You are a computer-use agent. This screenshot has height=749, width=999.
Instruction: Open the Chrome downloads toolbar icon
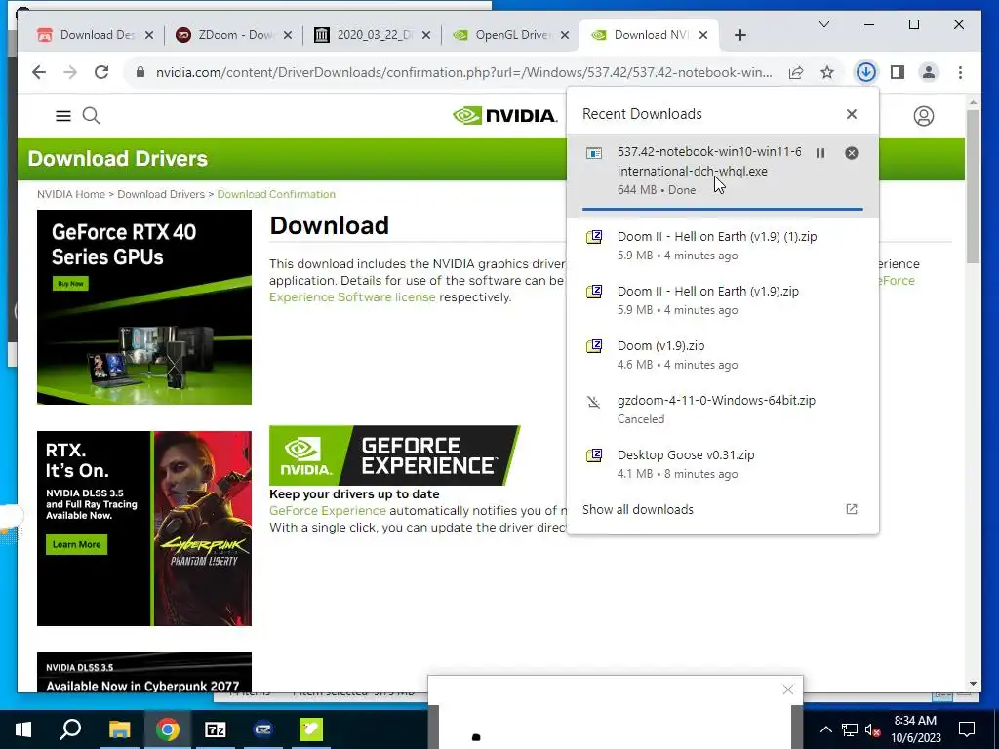tap(865, 72)
